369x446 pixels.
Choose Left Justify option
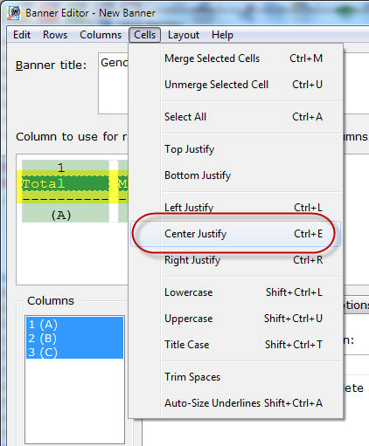(x=236, y=208)
